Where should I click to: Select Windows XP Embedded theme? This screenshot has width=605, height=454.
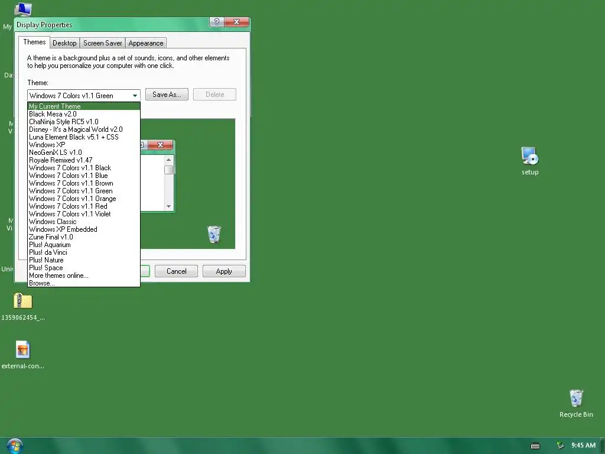click(x=84, y=229)
